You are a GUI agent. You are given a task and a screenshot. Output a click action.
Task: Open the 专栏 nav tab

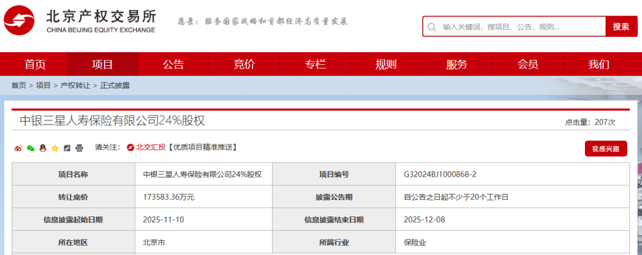(x=315, y=64)
